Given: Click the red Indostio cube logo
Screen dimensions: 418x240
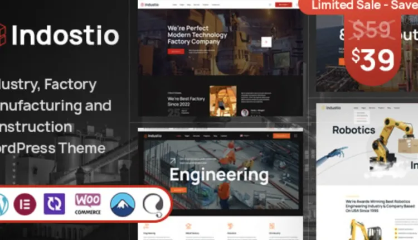Looking at the screenshot, I should pos(3,35).
